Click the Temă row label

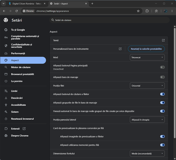click(x=56, y=40)
